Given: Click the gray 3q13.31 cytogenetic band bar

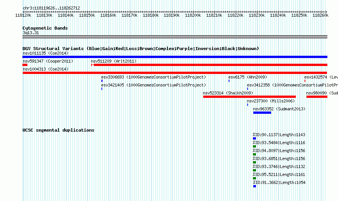Looking at the screenshot, I should 175,37.
